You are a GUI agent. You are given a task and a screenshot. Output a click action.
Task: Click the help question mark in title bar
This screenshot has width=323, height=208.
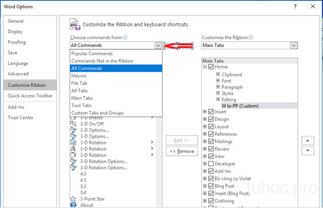click(x=296, y=6)
